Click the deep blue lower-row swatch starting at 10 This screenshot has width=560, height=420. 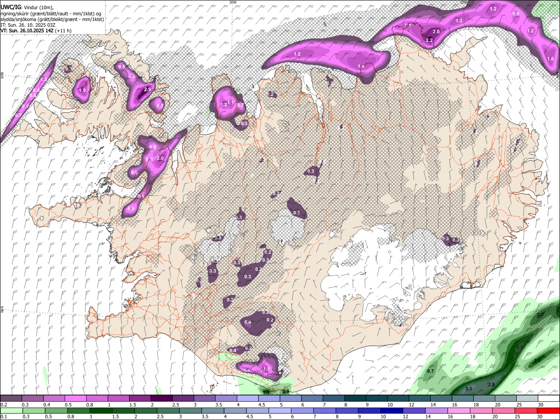point(391,410)
